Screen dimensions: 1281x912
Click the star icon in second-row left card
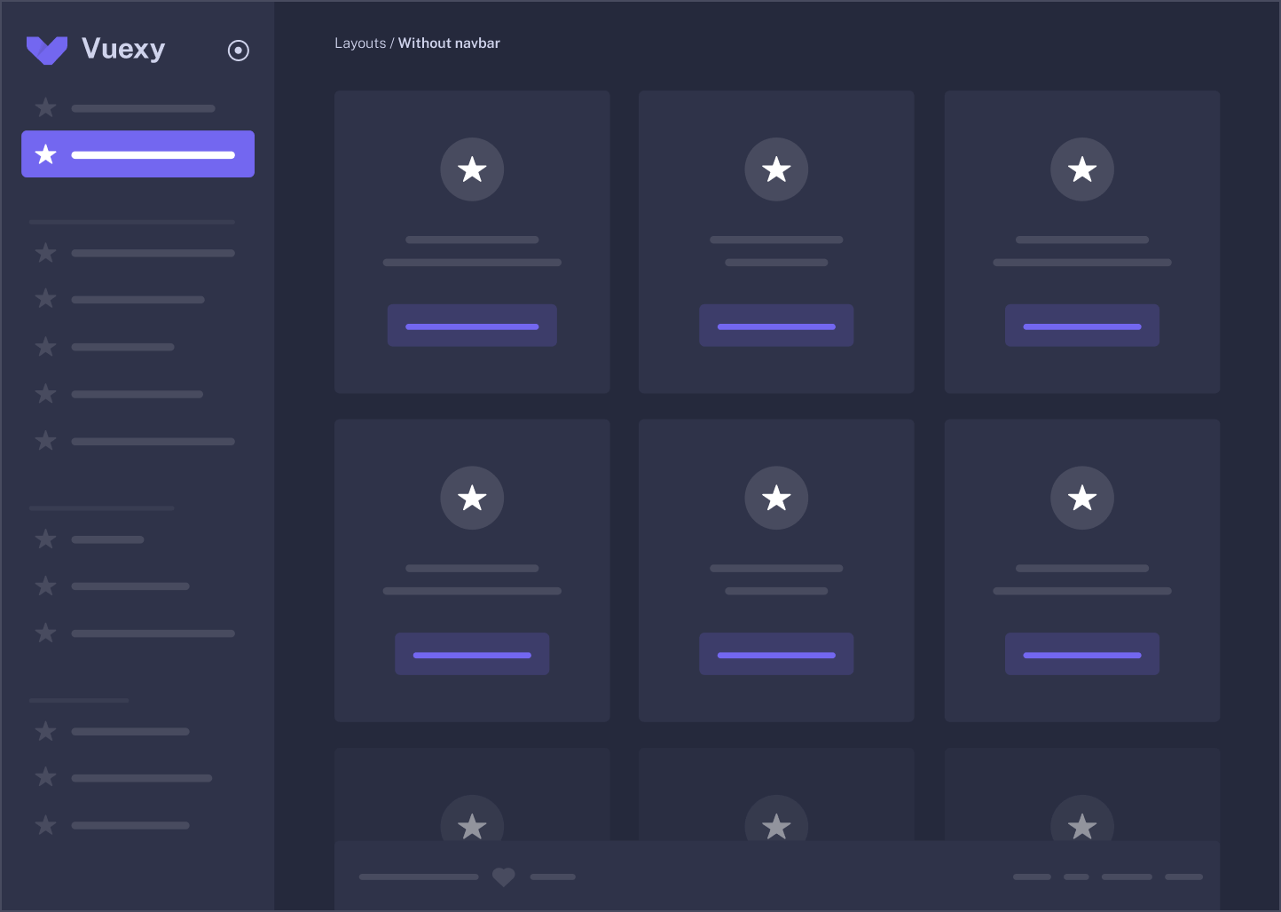pos(472,498)
